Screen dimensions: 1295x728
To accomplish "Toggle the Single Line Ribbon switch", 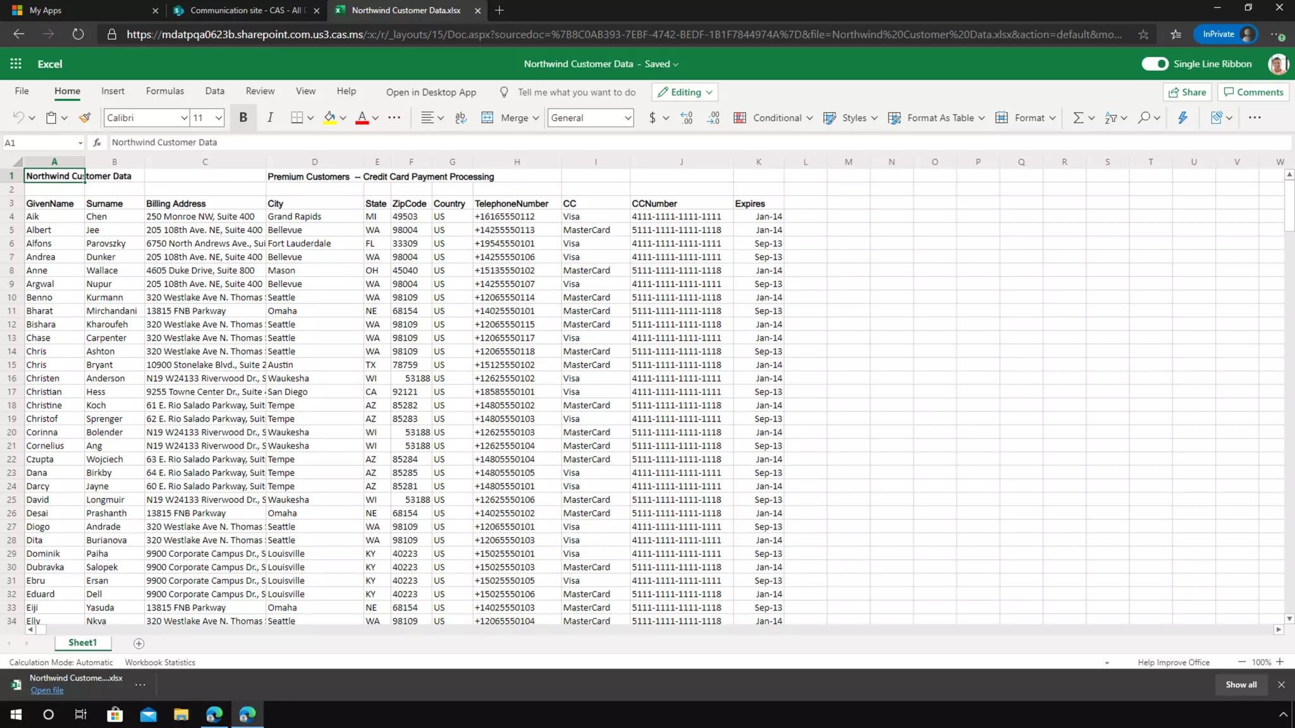I will [1155, 64].
